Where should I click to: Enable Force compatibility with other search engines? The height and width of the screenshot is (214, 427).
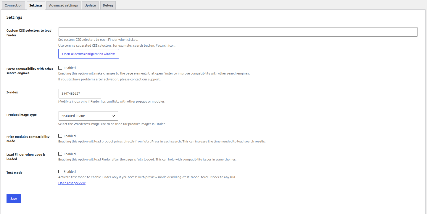[60, 68]
